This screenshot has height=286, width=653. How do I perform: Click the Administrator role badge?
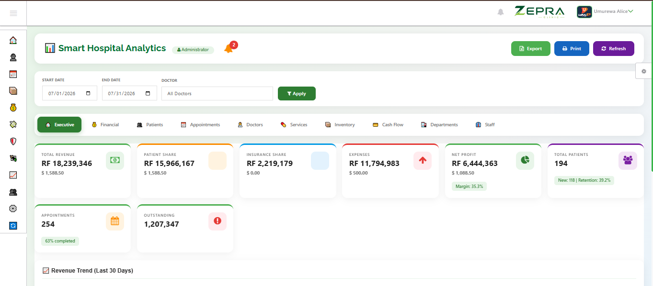pyautogui.click(x=193, y=49)
